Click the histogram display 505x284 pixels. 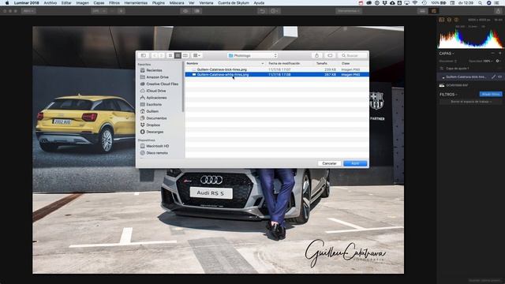(x=470, y=38)
